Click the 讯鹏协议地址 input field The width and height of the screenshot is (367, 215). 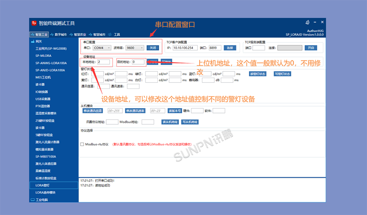[112, 122]
